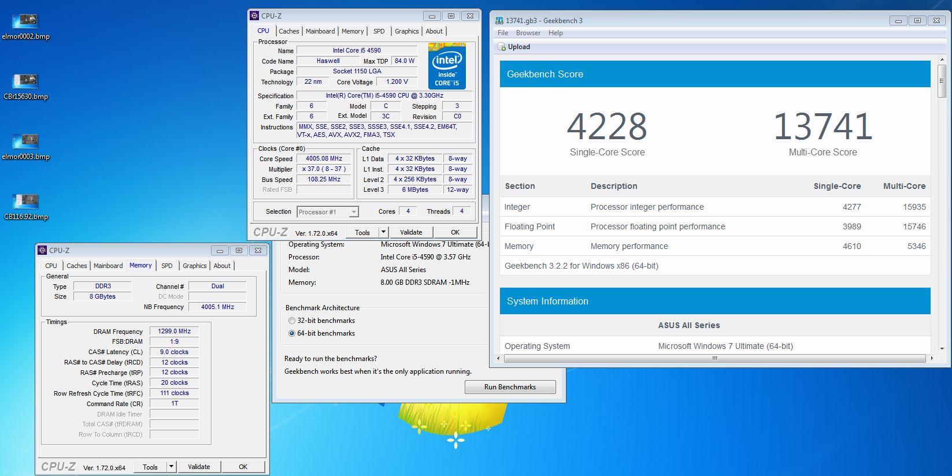Click Tools button in lower CPU-Z window
The image size is (952, 476).
[150, 467]
